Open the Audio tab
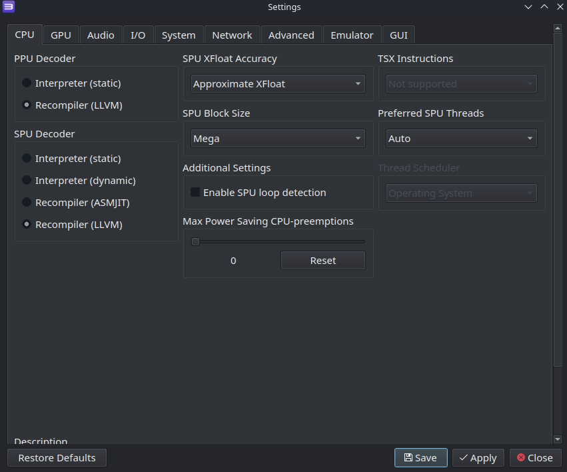The image size is (567, 472). [x=101, y=35]
